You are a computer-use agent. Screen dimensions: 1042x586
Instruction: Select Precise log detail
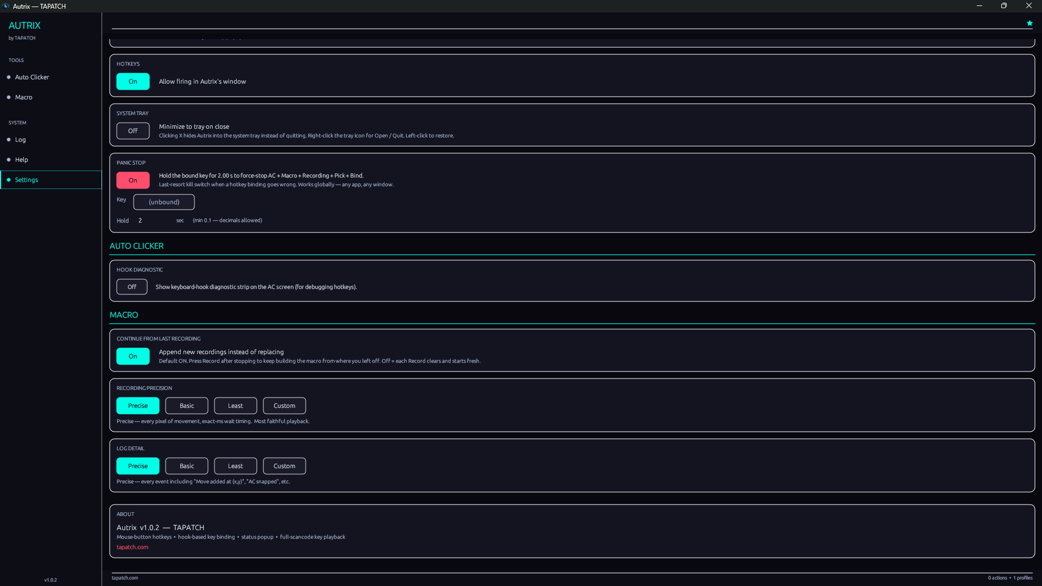(x=138, y=466)
